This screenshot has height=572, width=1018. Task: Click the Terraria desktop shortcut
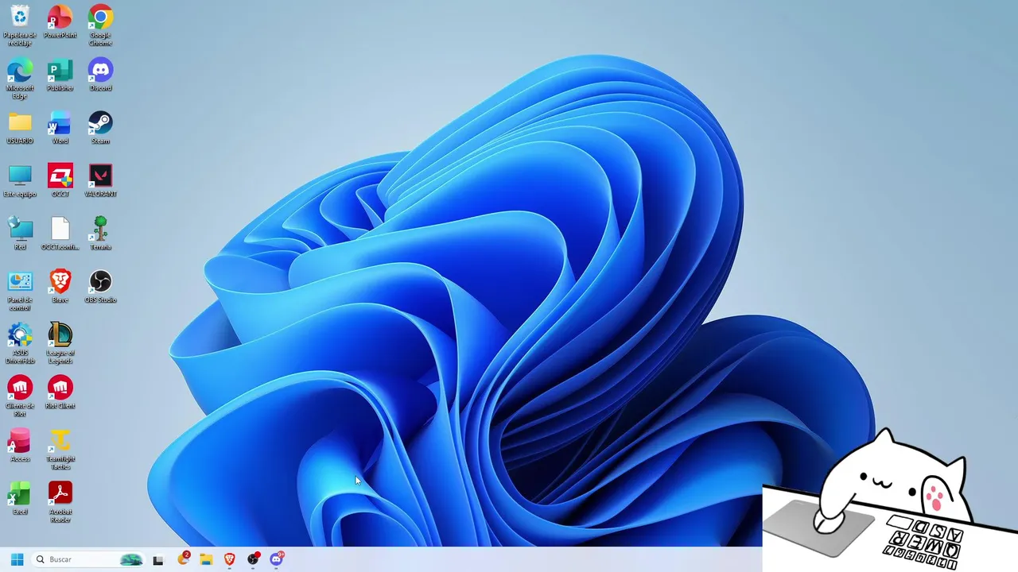[100, 234]
